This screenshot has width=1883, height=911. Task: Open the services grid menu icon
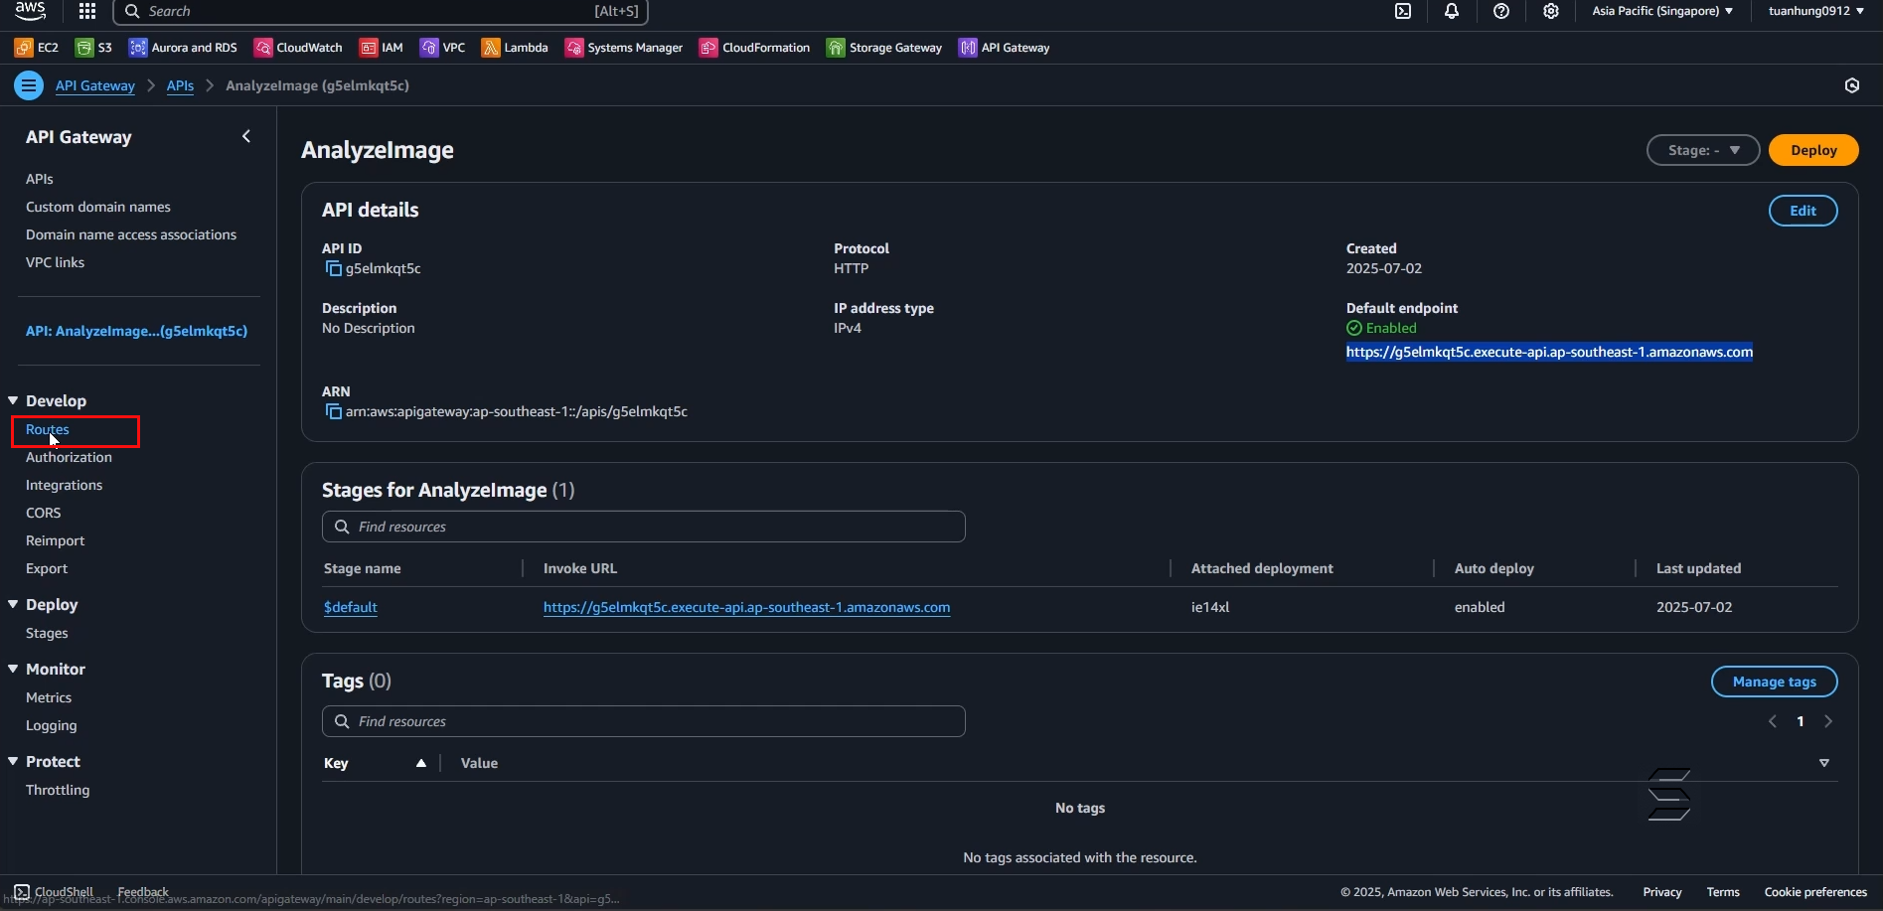point(87,11)
